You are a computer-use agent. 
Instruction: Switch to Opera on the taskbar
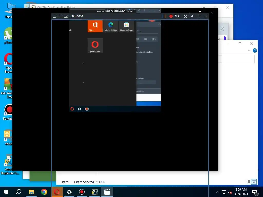point(57,192)
